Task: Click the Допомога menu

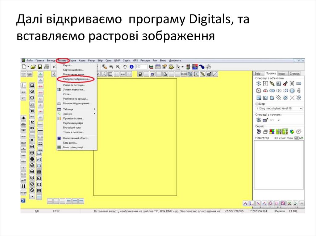Action: coord(175,61)
